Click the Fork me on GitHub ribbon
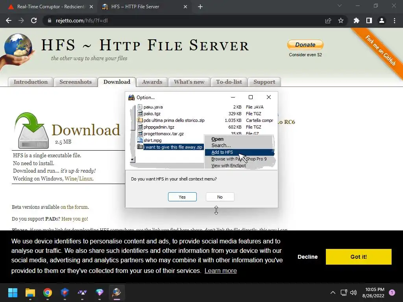The image size is (403, 302). [381, 50]
